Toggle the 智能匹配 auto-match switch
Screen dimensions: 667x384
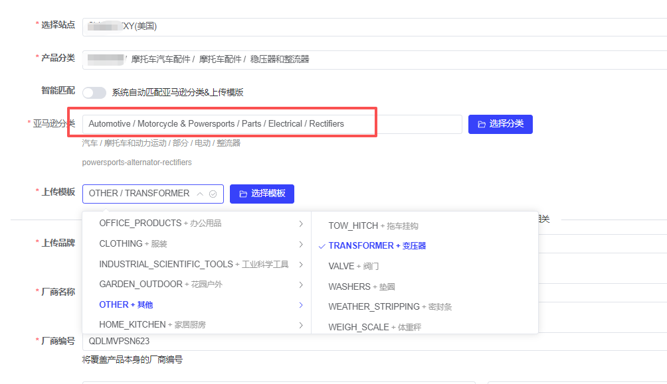coord(94,93)
